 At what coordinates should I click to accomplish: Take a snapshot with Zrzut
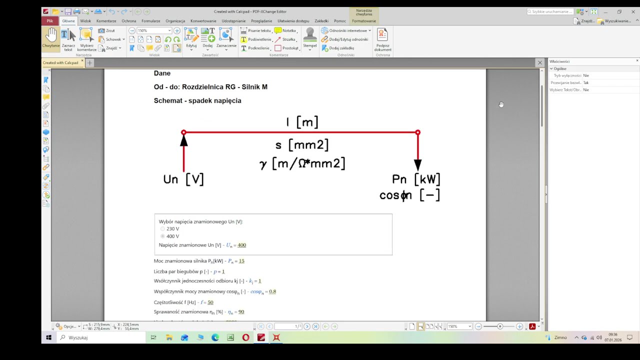106,30
